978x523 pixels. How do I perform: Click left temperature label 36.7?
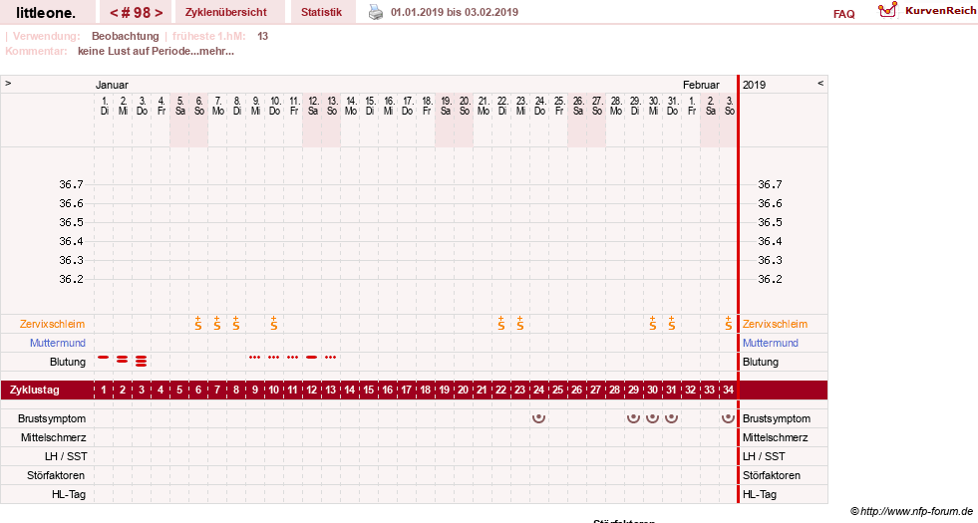[x=71, y=184]
